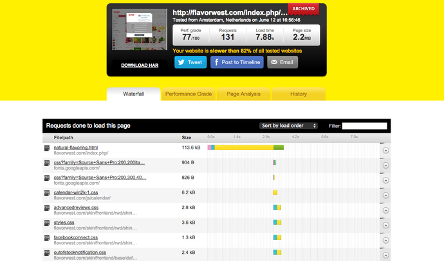This screenshot has height=261, width=444.
Task: Open the Page Analysis tab
Action: tap(243, 94)
